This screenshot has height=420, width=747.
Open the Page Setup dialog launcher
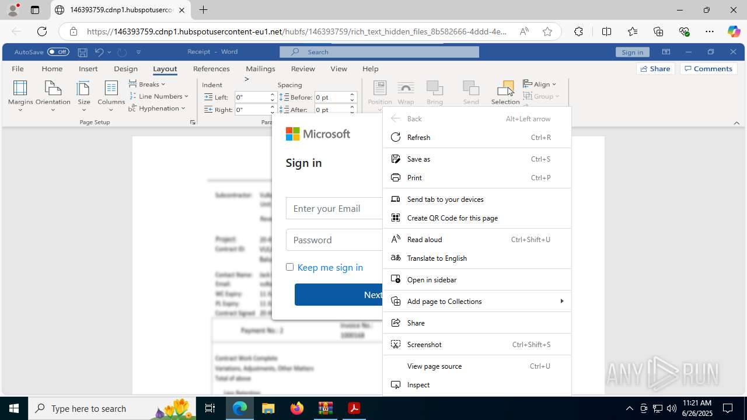point(193,123)
